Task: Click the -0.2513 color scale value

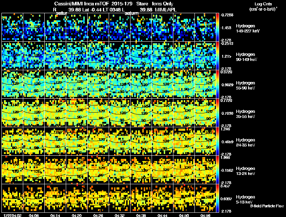Action: click(227, 43)
